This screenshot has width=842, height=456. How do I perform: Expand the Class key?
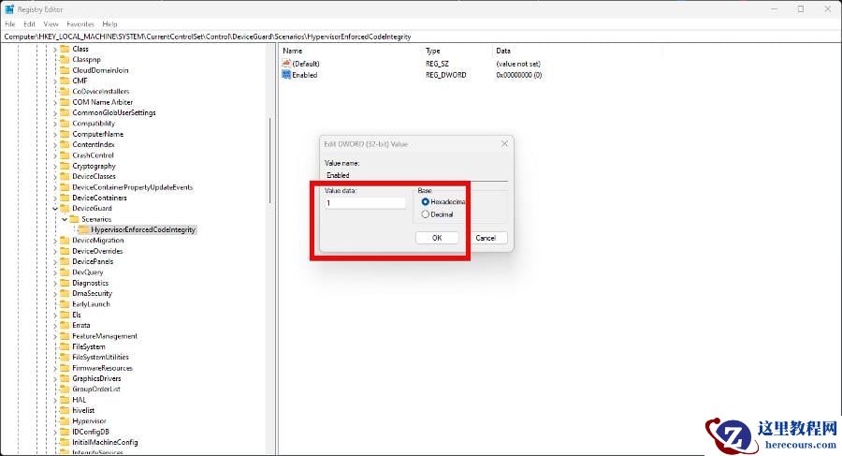point(55,49)
